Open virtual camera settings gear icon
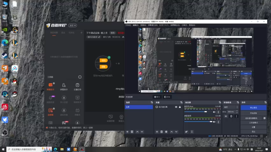271x152 pixels. pos(265,118)
